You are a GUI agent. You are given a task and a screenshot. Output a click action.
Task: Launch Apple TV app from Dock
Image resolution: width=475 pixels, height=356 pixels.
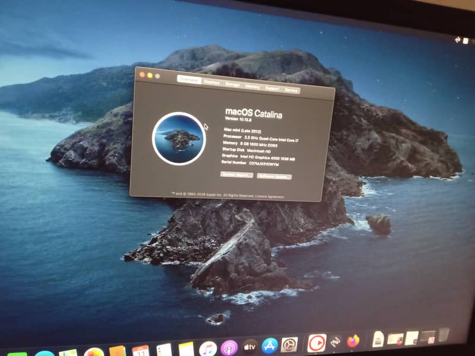pos(249,347)
